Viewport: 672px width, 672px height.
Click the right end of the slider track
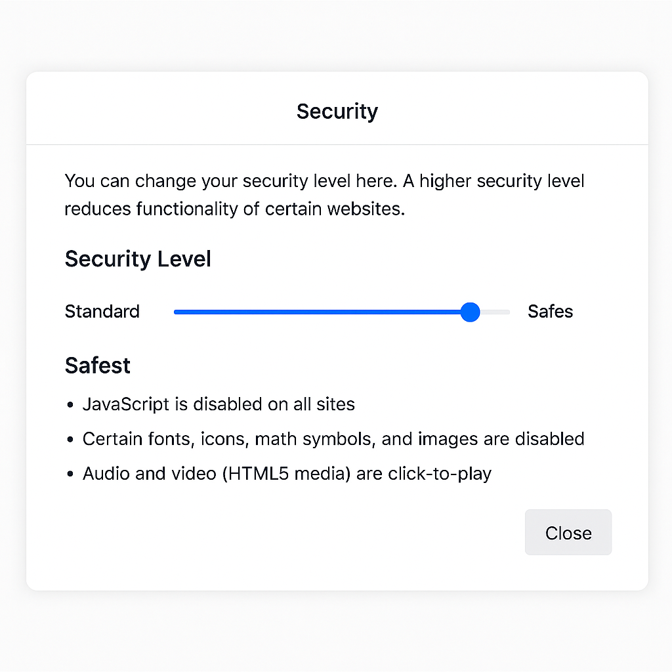click(505, 312)
